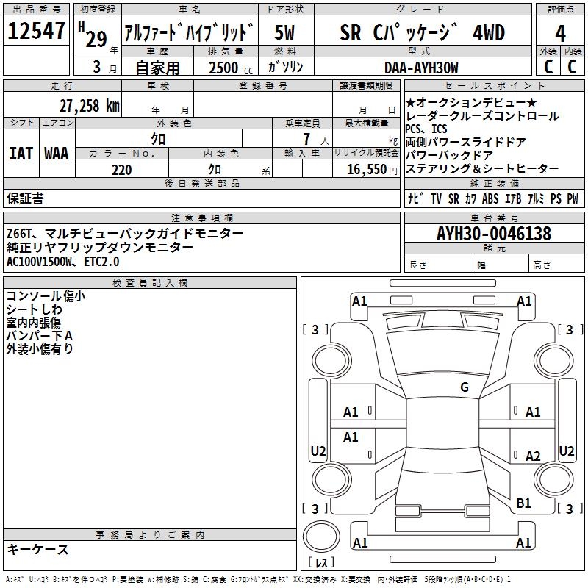The width and height of the screenshot is (588, 588).
Task: Select damage code legend at bottom
Action: tap(258, 580)
